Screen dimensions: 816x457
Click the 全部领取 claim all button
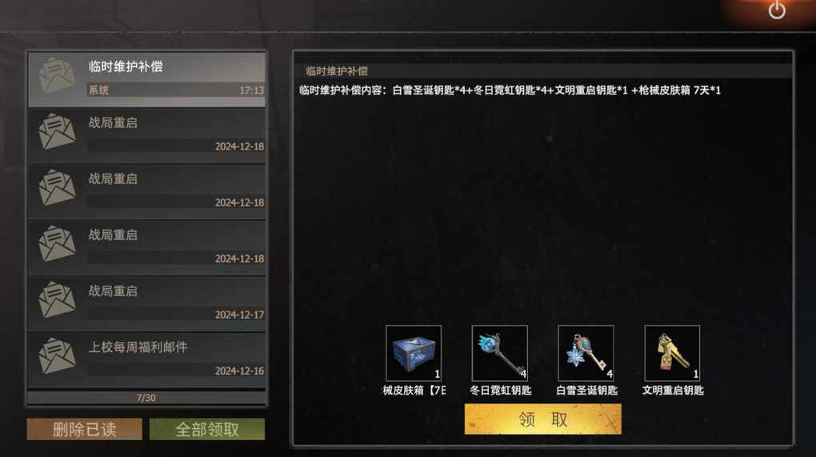(207, 430)
